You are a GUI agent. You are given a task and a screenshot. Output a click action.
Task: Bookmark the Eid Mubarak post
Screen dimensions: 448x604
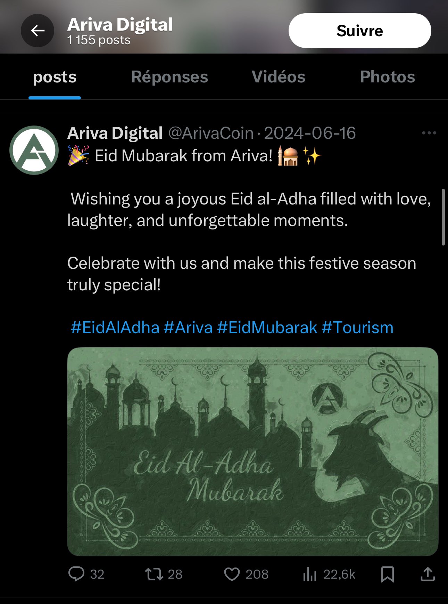click(x=387, y=574)
